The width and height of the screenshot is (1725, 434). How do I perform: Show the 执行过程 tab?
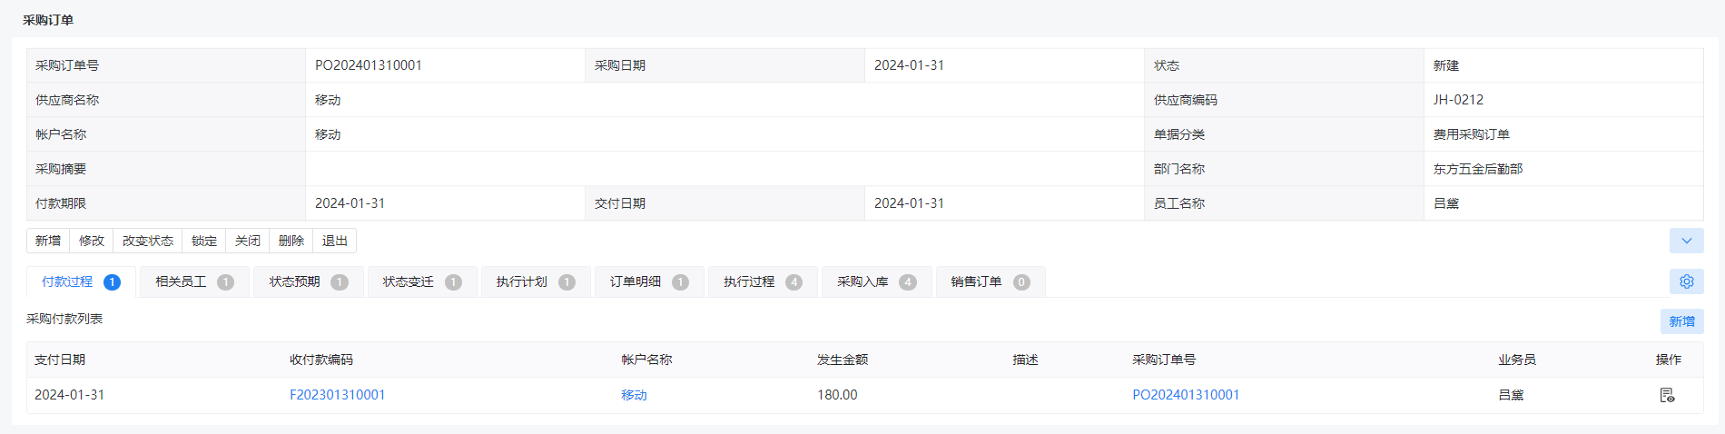tap(762, 281)
